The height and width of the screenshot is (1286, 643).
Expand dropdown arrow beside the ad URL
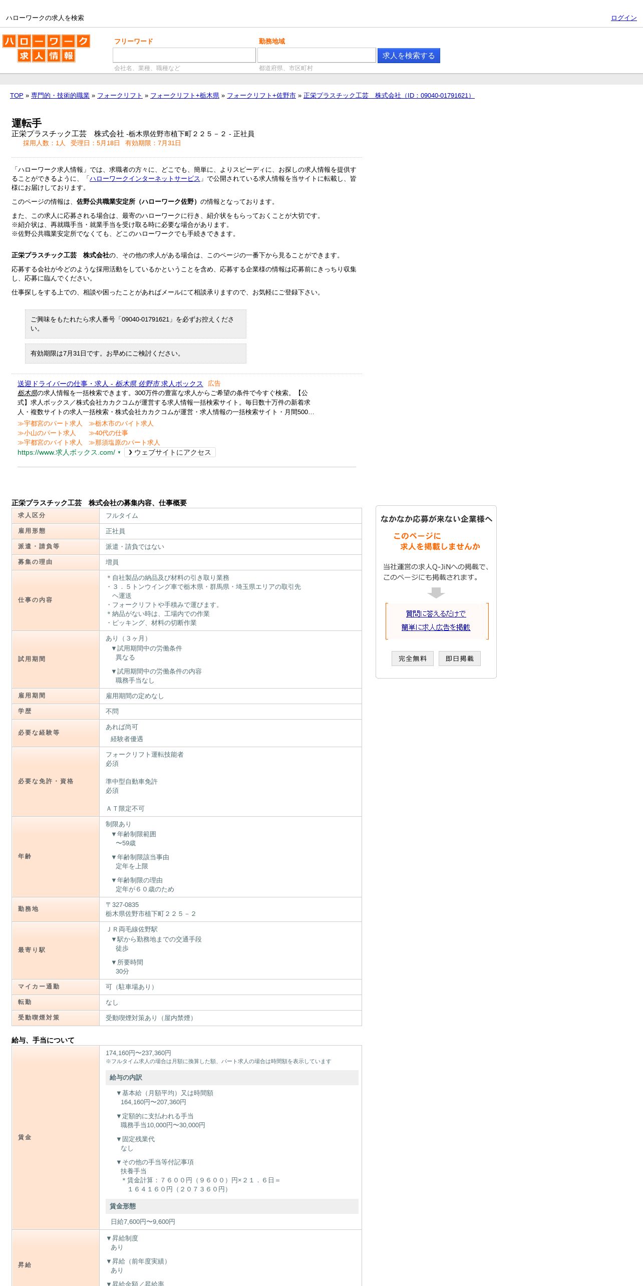119,452
